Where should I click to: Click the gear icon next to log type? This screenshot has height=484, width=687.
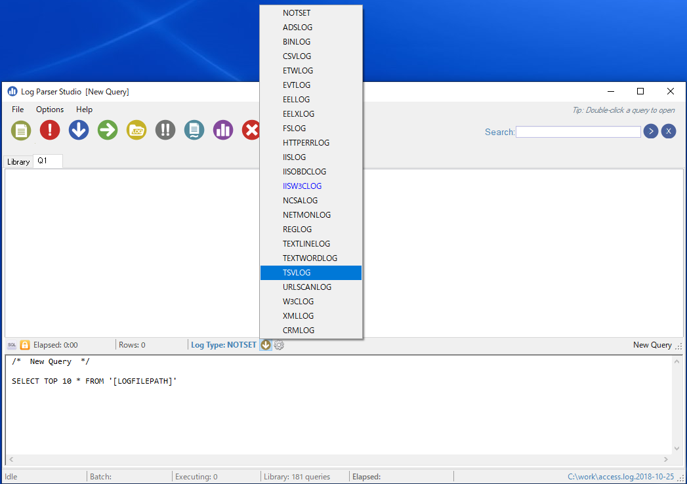pyautogui.click(x=279, y=345)
